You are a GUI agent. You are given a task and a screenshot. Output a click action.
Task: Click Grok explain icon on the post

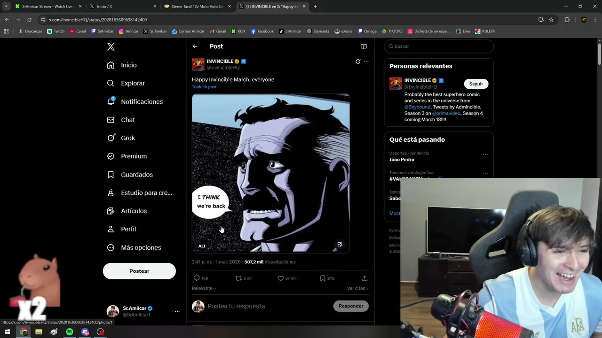tap(358, 61)
